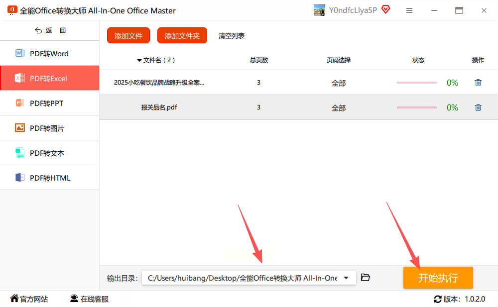The width and height of the screenshot is (498, 307).
Task: Click the back arrow icon beside 返回
Action: tap(38, 30)
